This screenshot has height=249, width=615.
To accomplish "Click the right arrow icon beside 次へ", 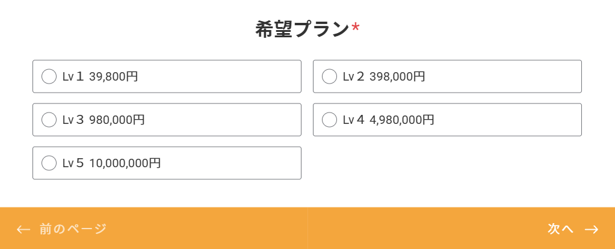I will click(x=592, y=229).
